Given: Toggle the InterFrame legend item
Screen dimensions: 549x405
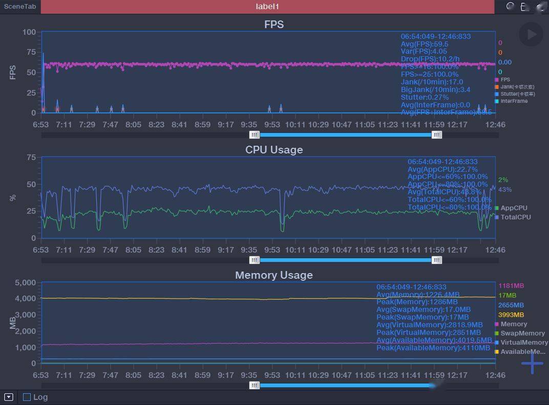Looking at the screenshot, I should (x=511, y=101).
